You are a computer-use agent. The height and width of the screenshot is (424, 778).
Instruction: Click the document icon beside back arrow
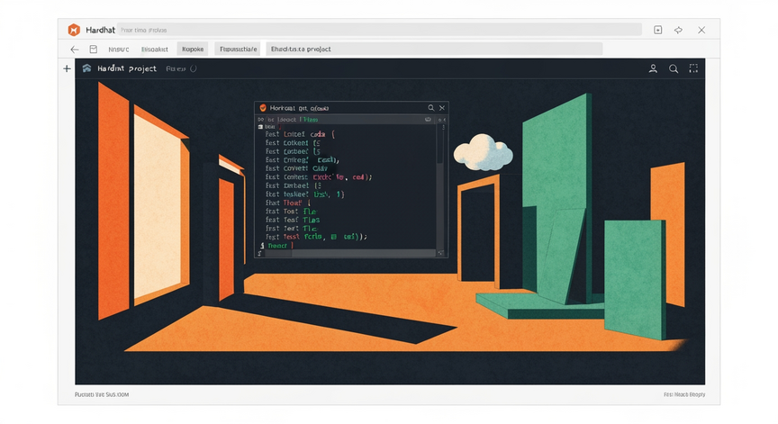coord(94,50)
